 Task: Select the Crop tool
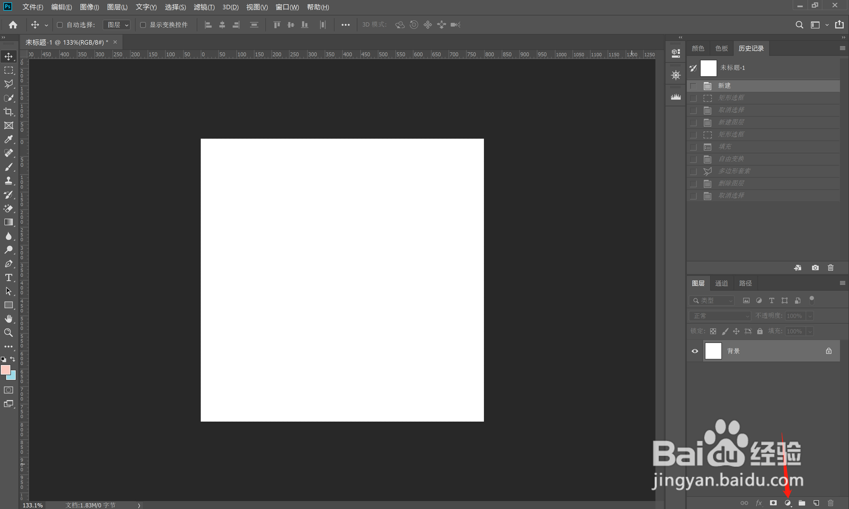pos(9,112)
